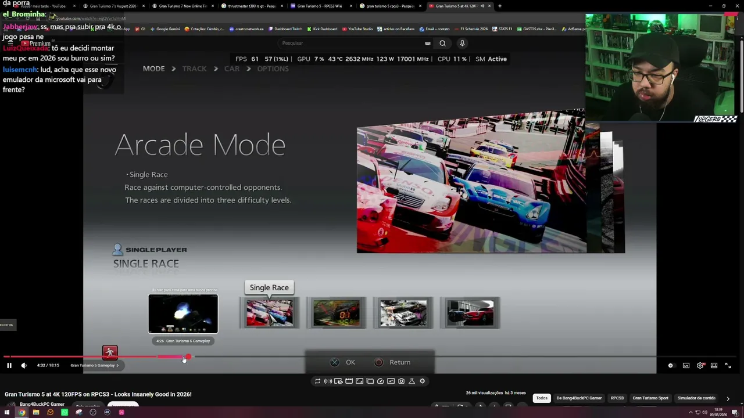Open a new browser tab with the plus button
The width and height of the screenshot is (744, 418).
500,6
